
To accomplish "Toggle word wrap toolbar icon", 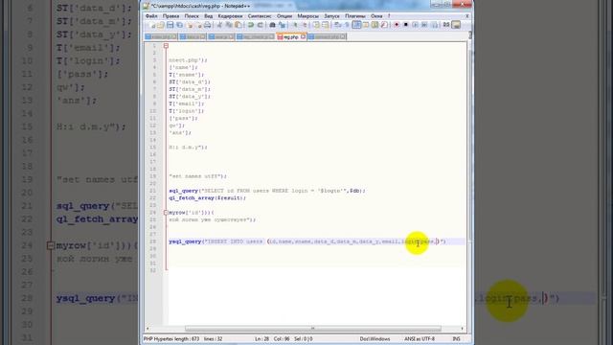I will (337, 25).
